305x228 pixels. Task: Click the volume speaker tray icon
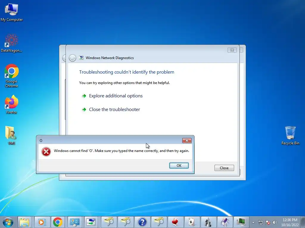click(275, 222)
